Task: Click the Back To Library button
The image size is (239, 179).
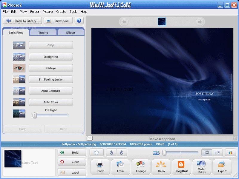Action: [x=22, y=21]
